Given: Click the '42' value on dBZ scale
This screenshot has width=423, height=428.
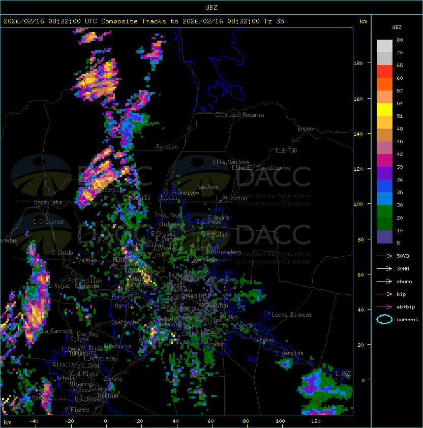Looking at the screenshot, I should pos(400,154).
